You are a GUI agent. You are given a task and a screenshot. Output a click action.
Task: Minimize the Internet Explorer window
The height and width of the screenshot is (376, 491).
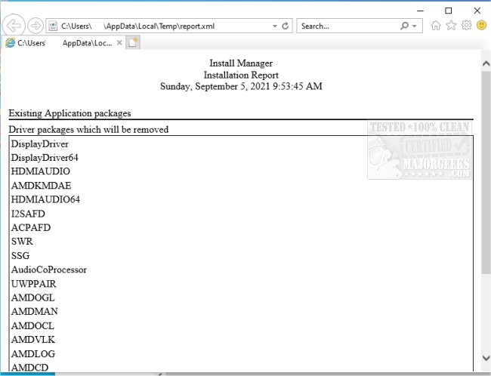pos(420,11)
